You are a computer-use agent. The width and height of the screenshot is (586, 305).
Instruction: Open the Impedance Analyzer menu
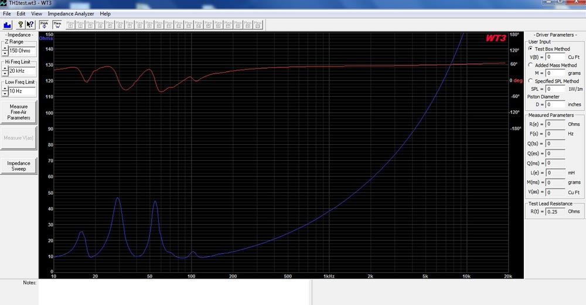click(71, 13)
